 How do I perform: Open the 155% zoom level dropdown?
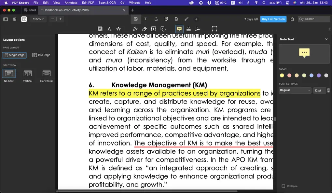(38, 19)
